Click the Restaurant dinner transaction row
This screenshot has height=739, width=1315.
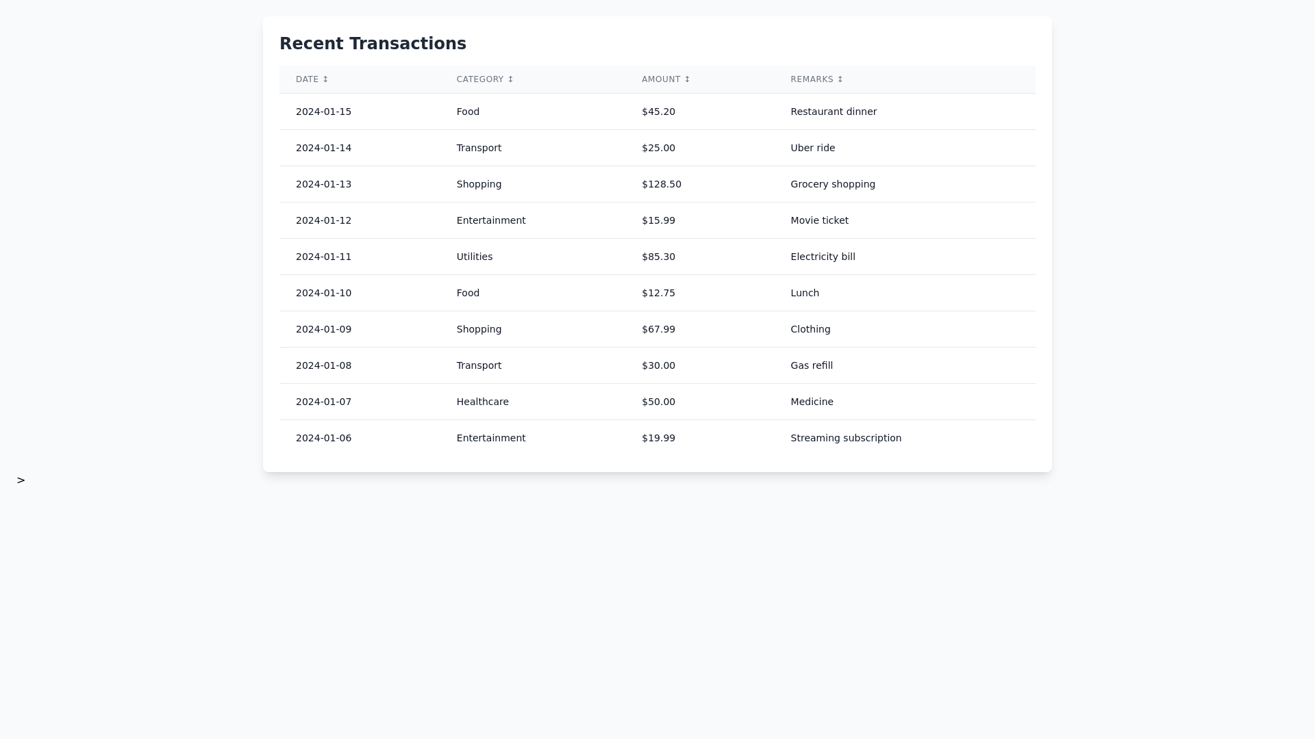833,112
